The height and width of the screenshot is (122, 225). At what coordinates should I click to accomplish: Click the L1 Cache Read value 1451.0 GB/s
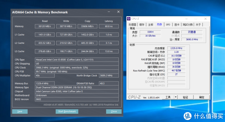(45, 35)
